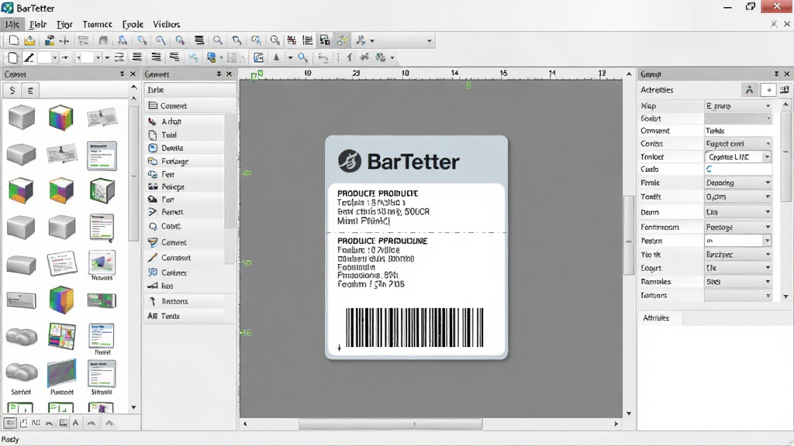Click the barcode on the label
The image size is (794, 446).
[x=414, y=328]
